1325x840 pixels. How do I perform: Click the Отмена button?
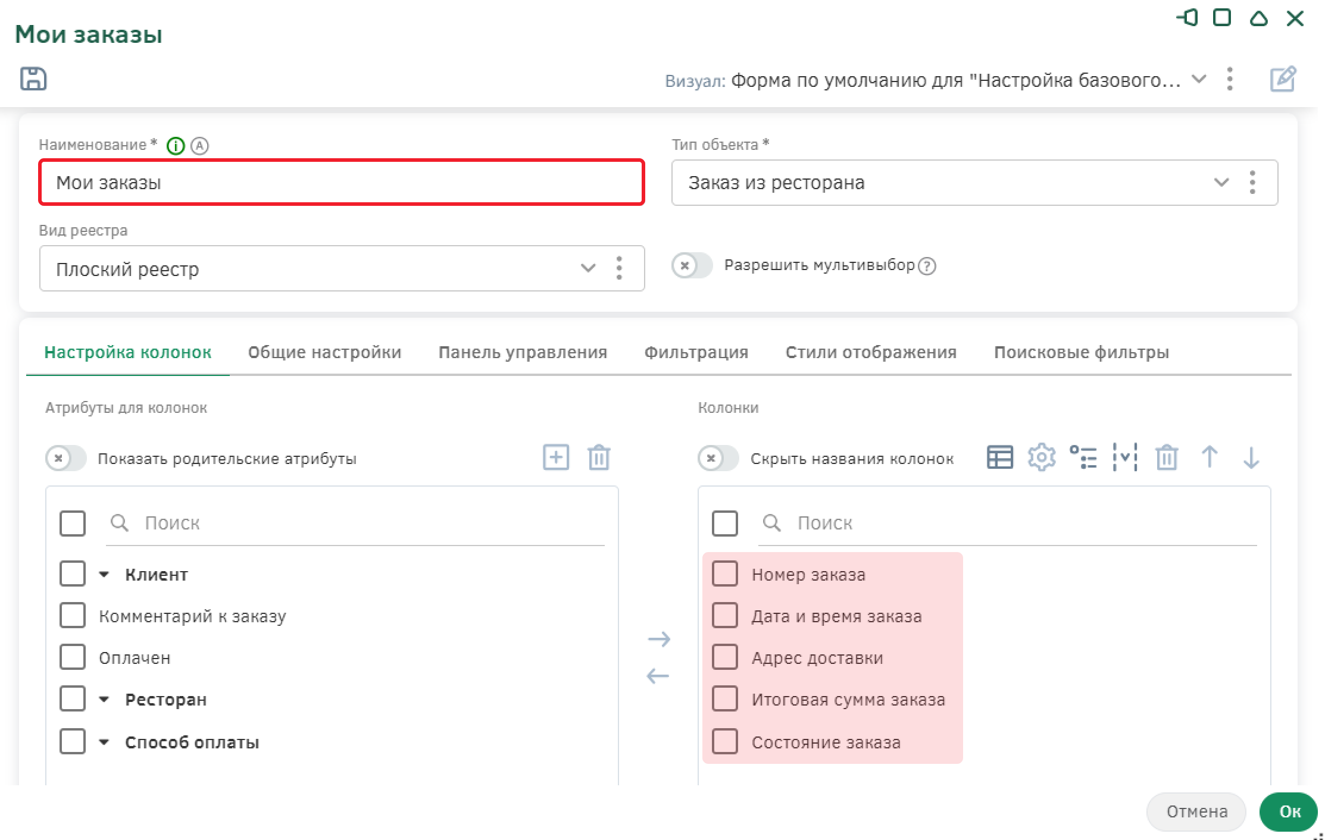click(x=1196, y=811)
